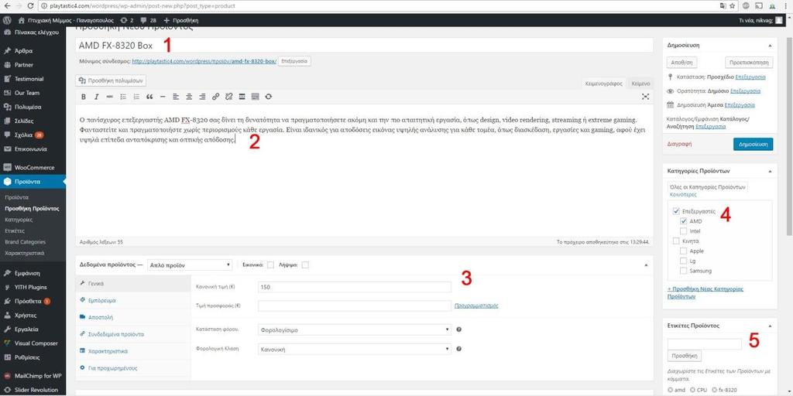
Task: Click the Αποθήκευση save draft button
Action: tap(681, 63)
